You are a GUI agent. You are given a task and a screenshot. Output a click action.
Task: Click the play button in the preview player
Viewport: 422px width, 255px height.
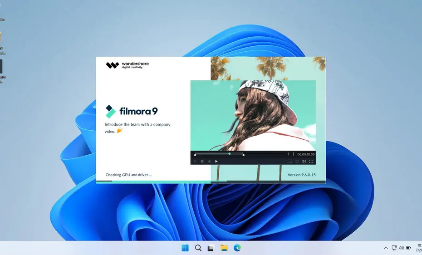(216, 162)
